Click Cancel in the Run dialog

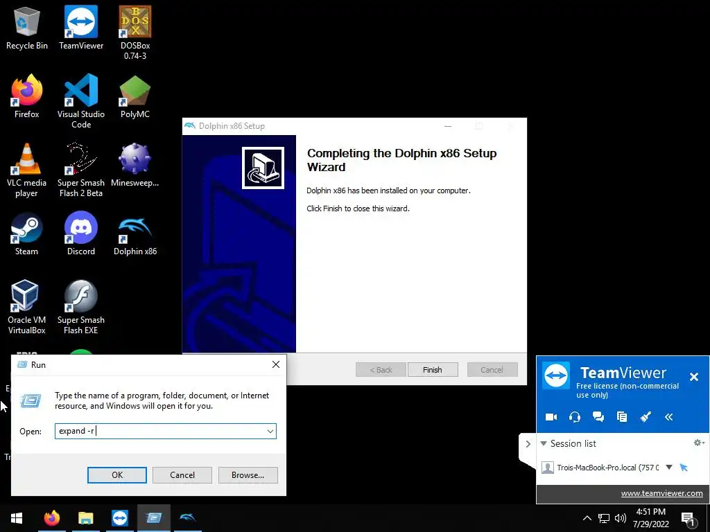pyautogui.click(x=182, y=475)
